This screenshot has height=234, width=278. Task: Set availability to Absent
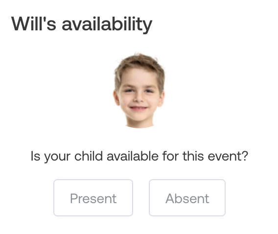pyautogui.click(x=187, y=198)
